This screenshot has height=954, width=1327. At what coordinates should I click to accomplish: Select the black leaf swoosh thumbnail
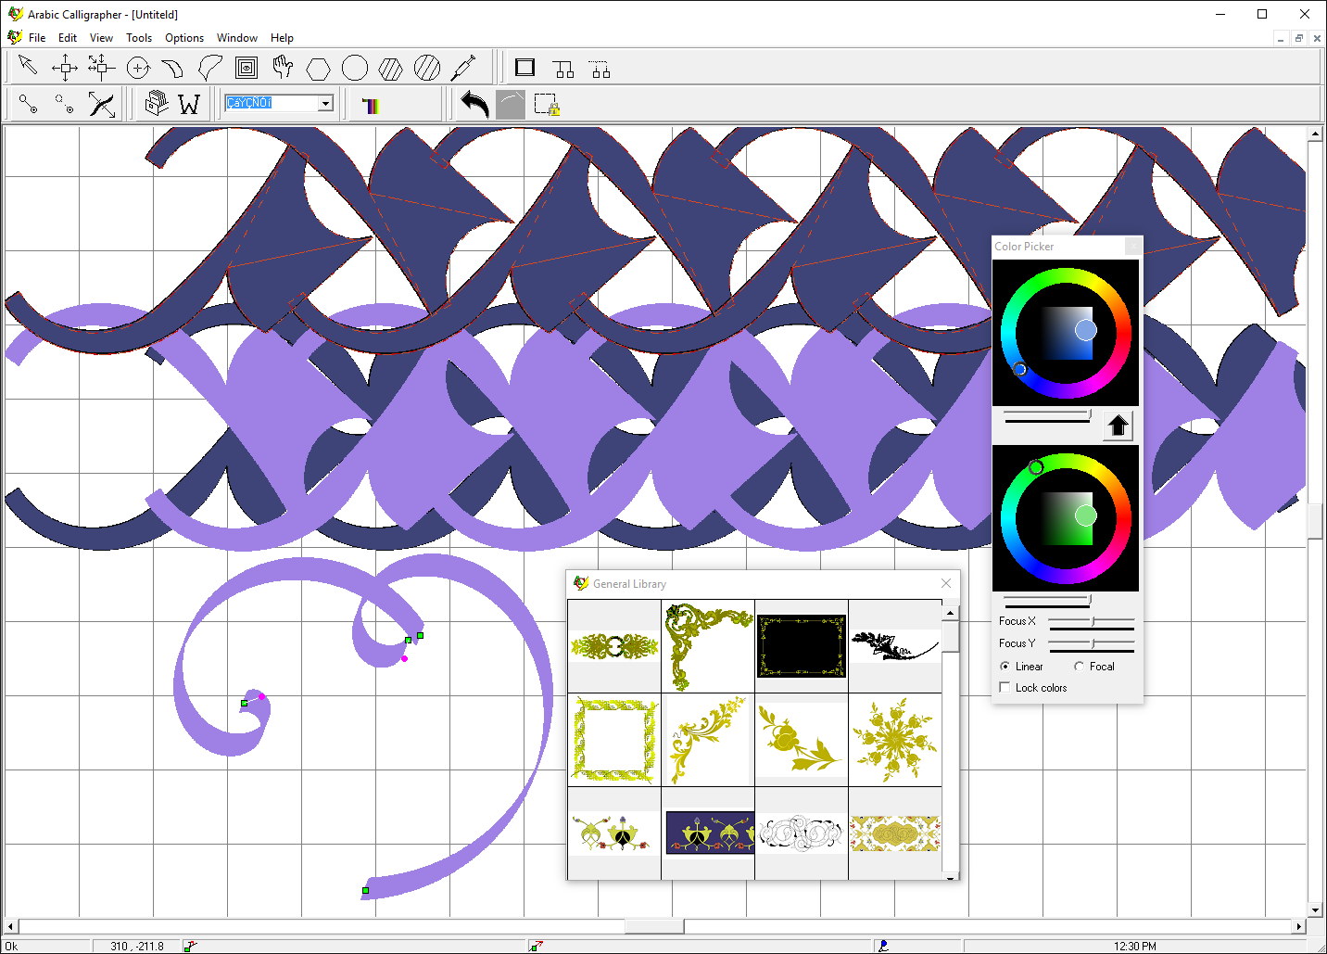tap(895, 645)
